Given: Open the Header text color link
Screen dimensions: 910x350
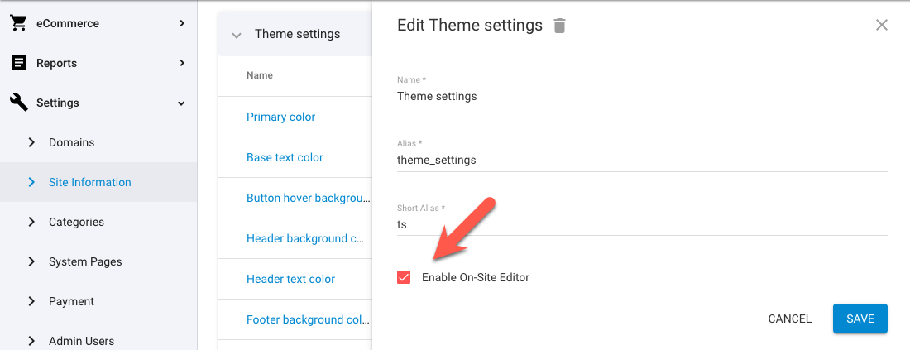Looking at the screenshot, I should 290,279.
